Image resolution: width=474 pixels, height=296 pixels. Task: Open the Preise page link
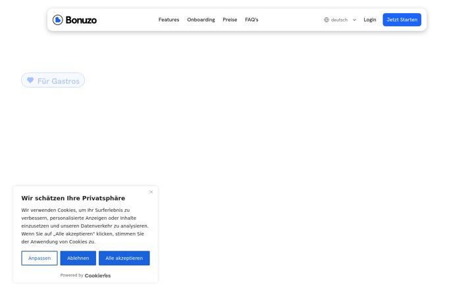[230, 20]
